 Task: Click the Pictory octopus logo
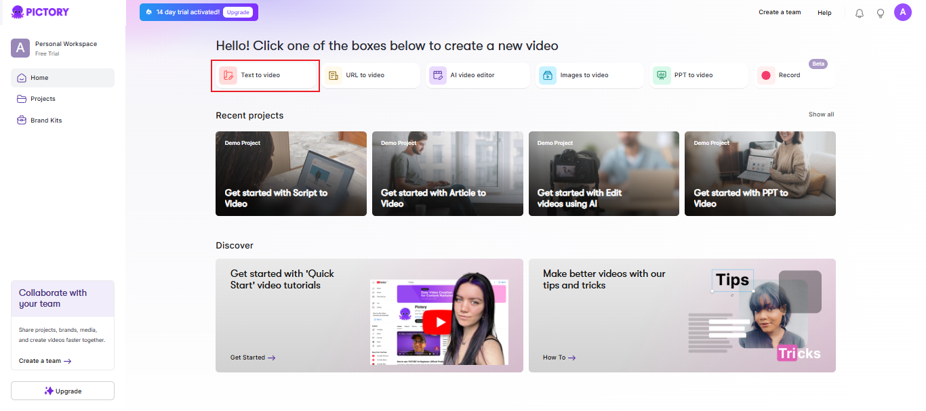[18, 12]
